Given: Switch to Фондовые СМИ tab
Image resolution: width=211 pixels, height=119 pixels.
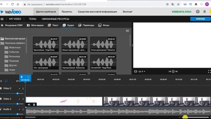Looking at the screenshot, I should [x=12, y=25].
